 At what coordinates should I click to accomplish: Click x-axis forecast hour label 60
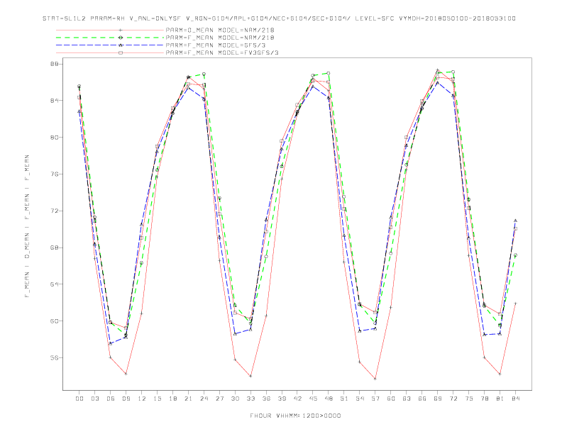point(391,399)
